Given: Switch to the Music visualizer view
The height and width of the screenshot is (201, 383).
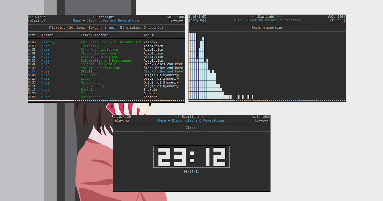Looking at the screenshot, I should 267,27.
